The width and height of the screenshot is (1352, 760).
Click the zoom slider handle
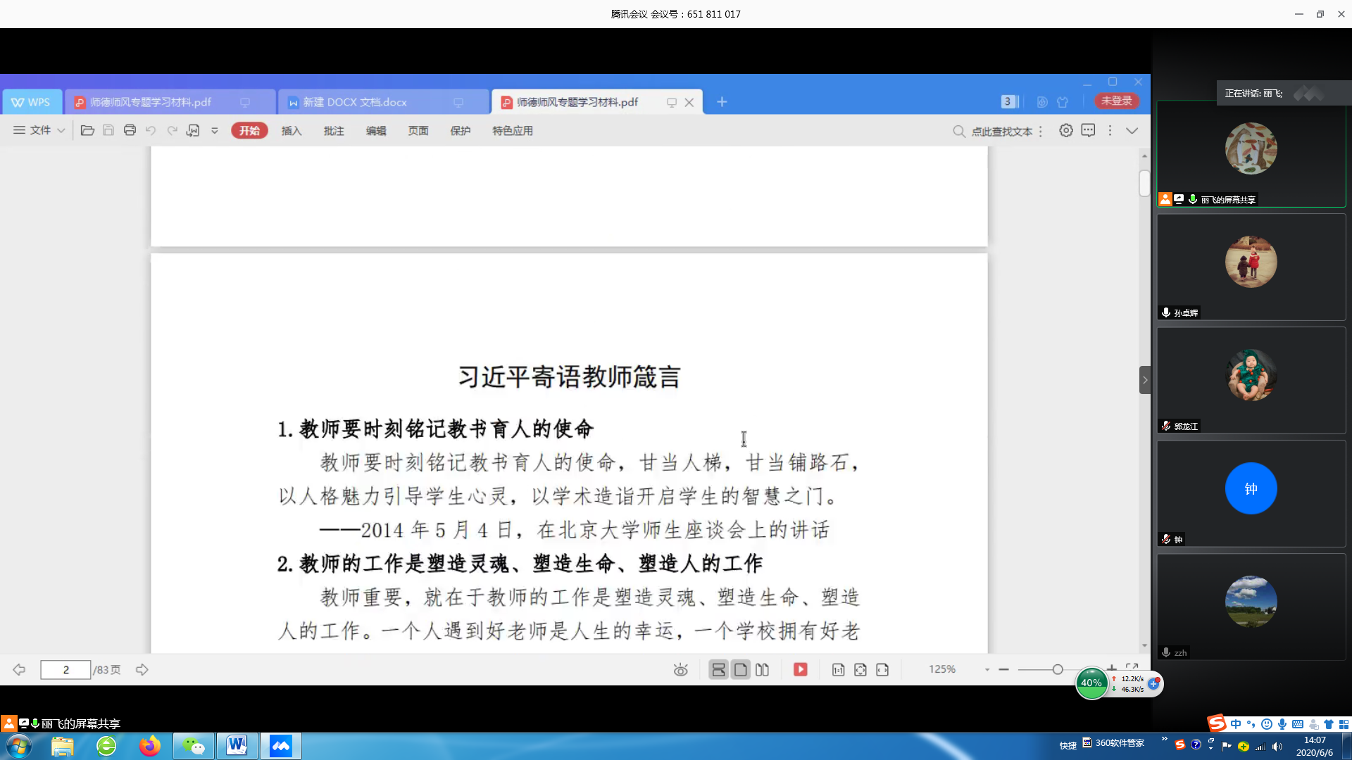click(x=1058, y=670)
